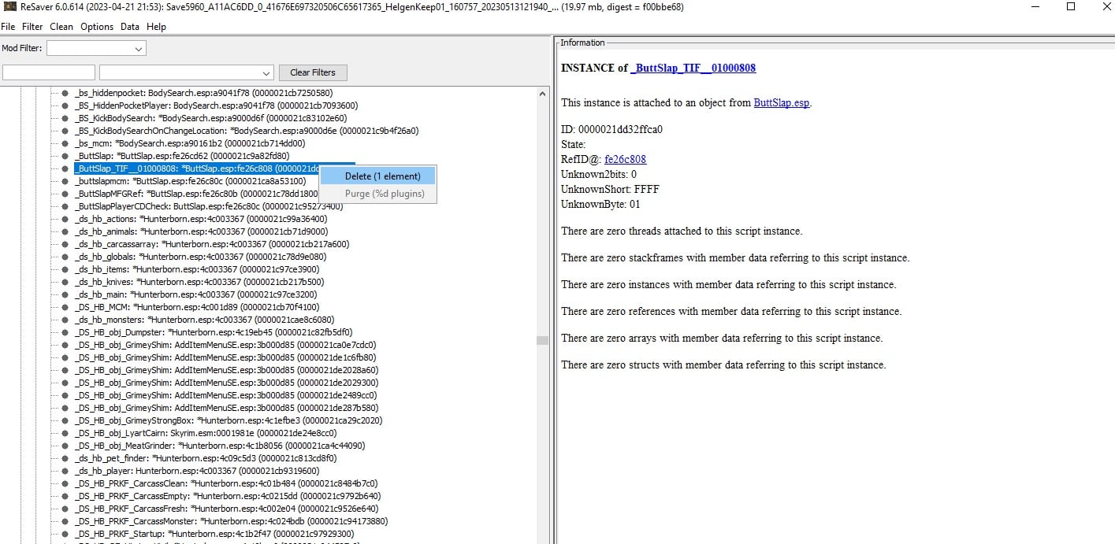Select the _ds_hb_knives row
This screenshot has width=1115, height=544.
pyautogui.click(x=199, y=282)
